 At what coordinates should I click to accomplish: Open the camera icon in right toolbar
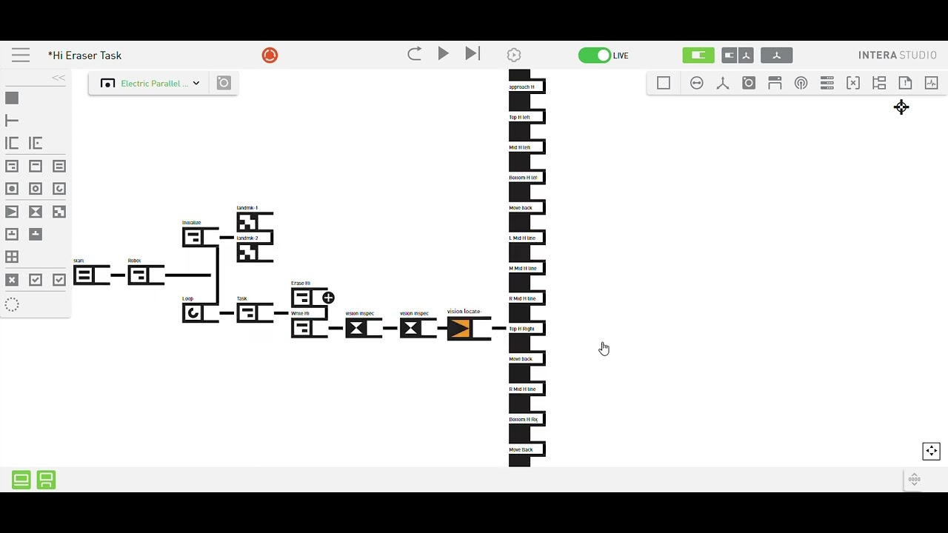point(749,83)
